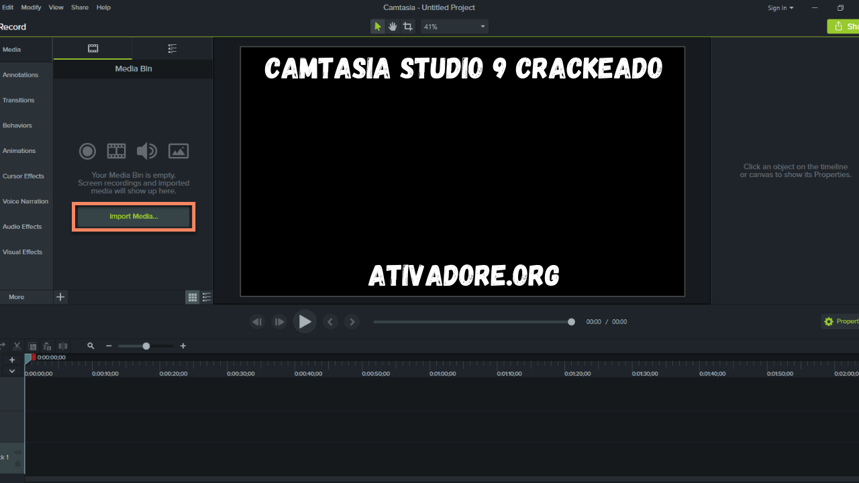Open the Modify menu

[31, 7]
